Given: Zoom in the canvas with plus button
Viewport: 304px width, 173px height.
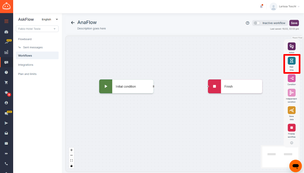Looking at the screenshot, I should (x=71, y=150).
